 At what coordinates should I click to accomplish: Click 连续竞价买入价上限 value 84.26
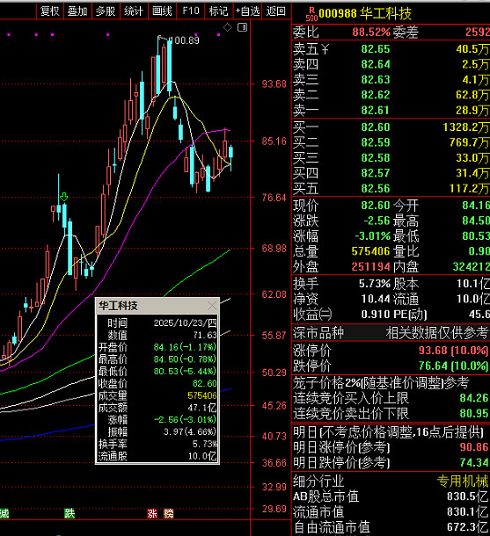(474, 398)
